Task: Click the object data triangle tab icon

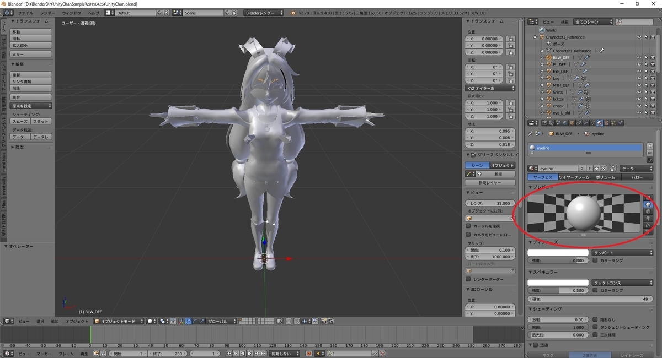Action: point(592,123)
